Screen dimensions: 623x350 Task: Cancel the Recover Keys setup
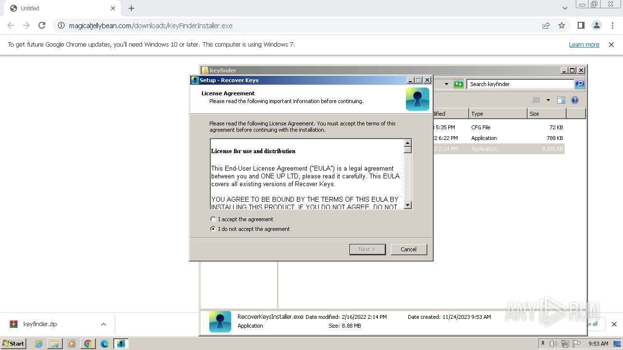click(408, 249)
